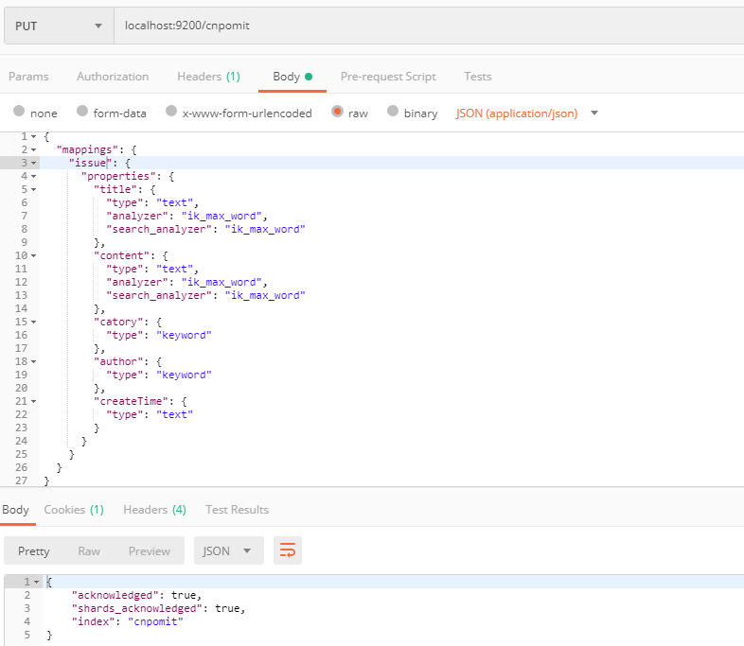Open the Test Results tab
Viewport: 744px width, 646px height.
[238, 510]
